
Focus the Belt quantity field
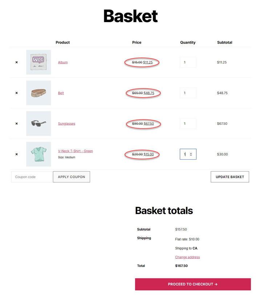point(188,93)
